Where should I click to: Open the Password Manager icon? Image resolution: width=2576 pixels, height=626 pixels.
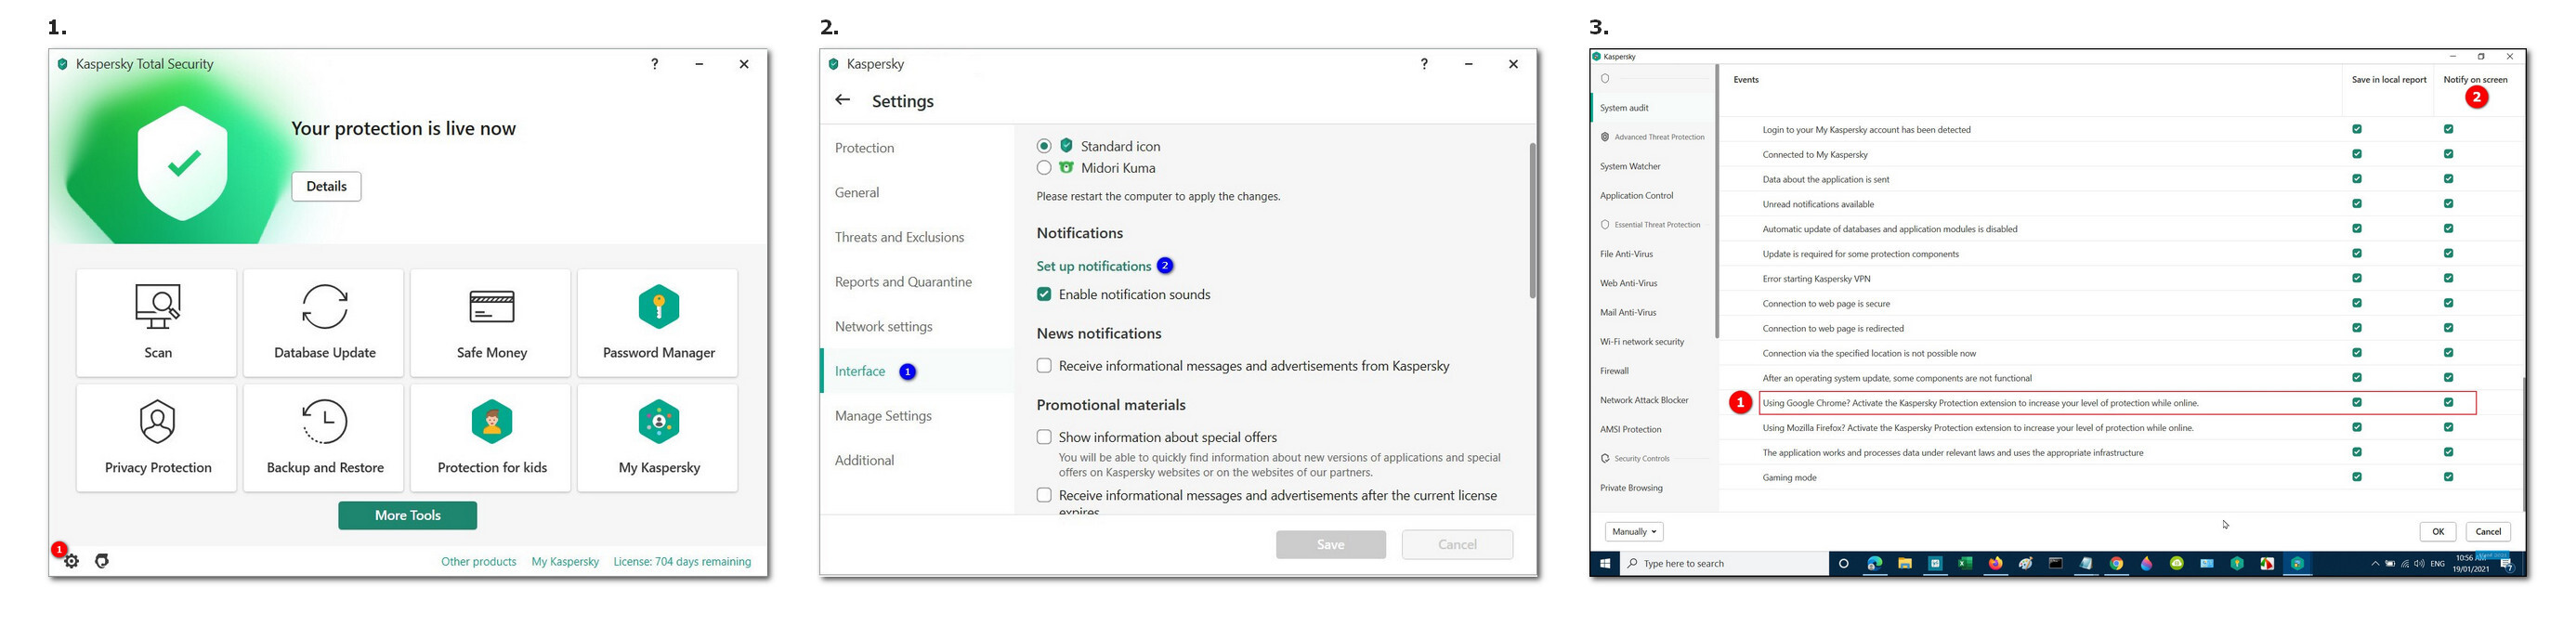pos(659,307)
